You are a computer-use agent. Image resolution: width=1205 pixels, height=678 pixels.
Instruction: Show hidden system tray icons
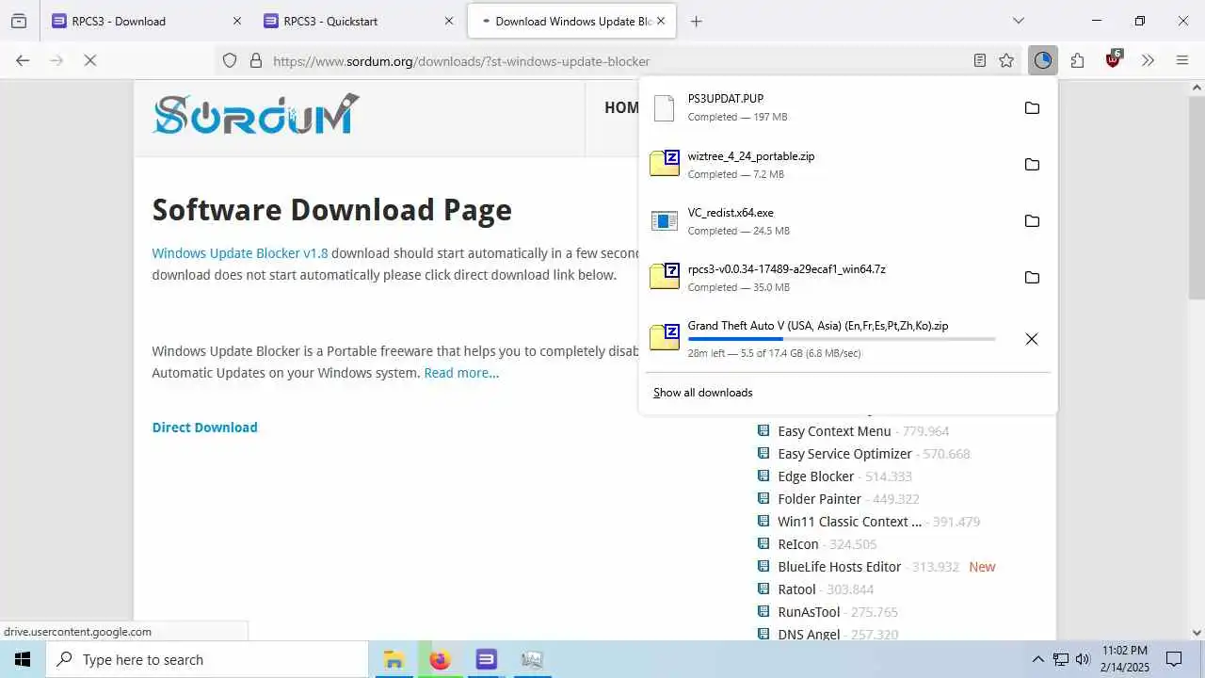(x=1038, y=659)
